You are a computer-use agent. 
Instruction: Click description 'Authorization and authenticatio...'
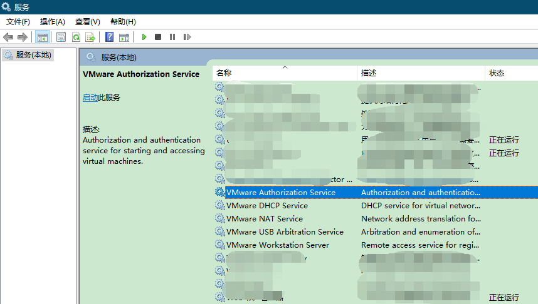421,193
